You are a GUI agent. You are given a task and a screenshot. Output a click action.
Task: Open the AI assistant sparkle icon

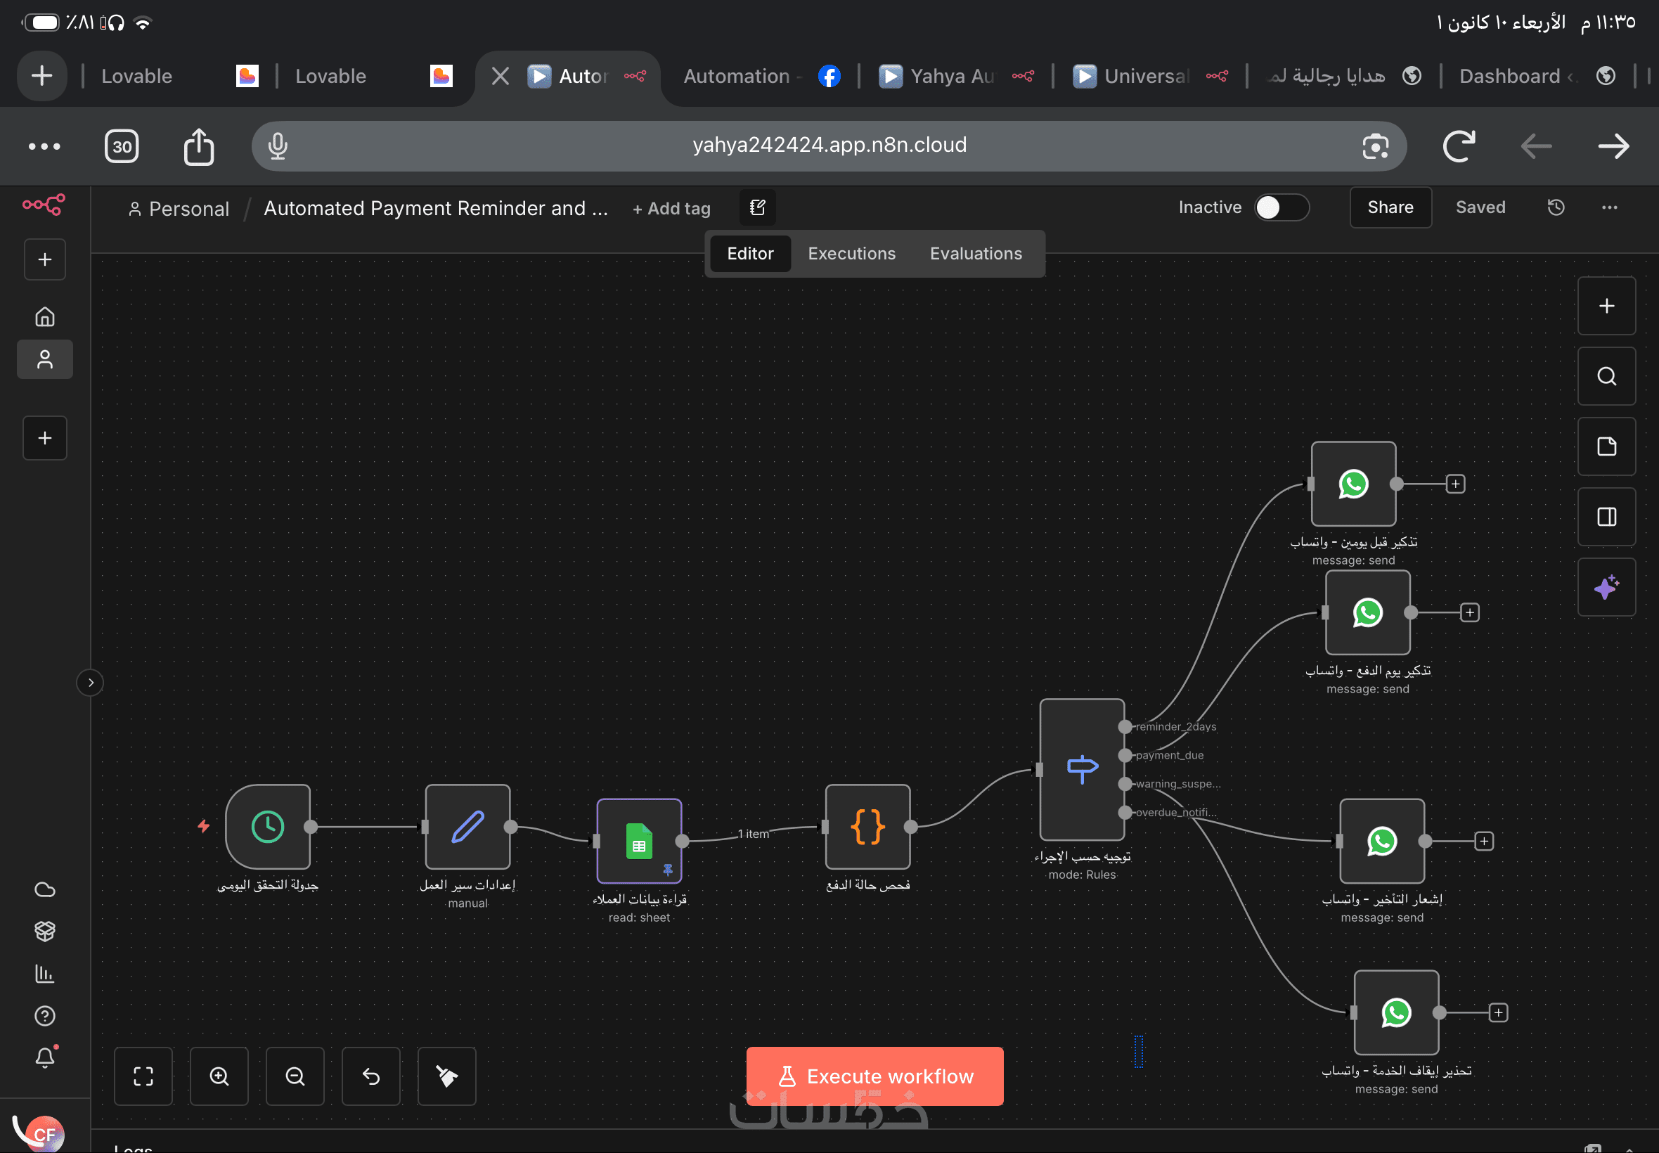(1606, 587)
